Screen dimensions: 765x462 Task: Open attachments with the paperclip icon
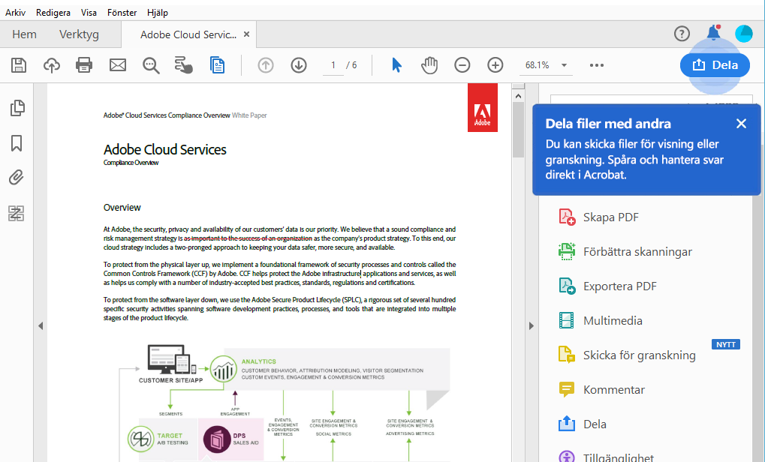tap(16, 177)
